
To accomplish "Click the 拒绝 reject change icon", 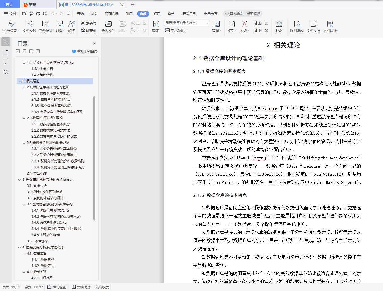I will (x=244, y=24).
